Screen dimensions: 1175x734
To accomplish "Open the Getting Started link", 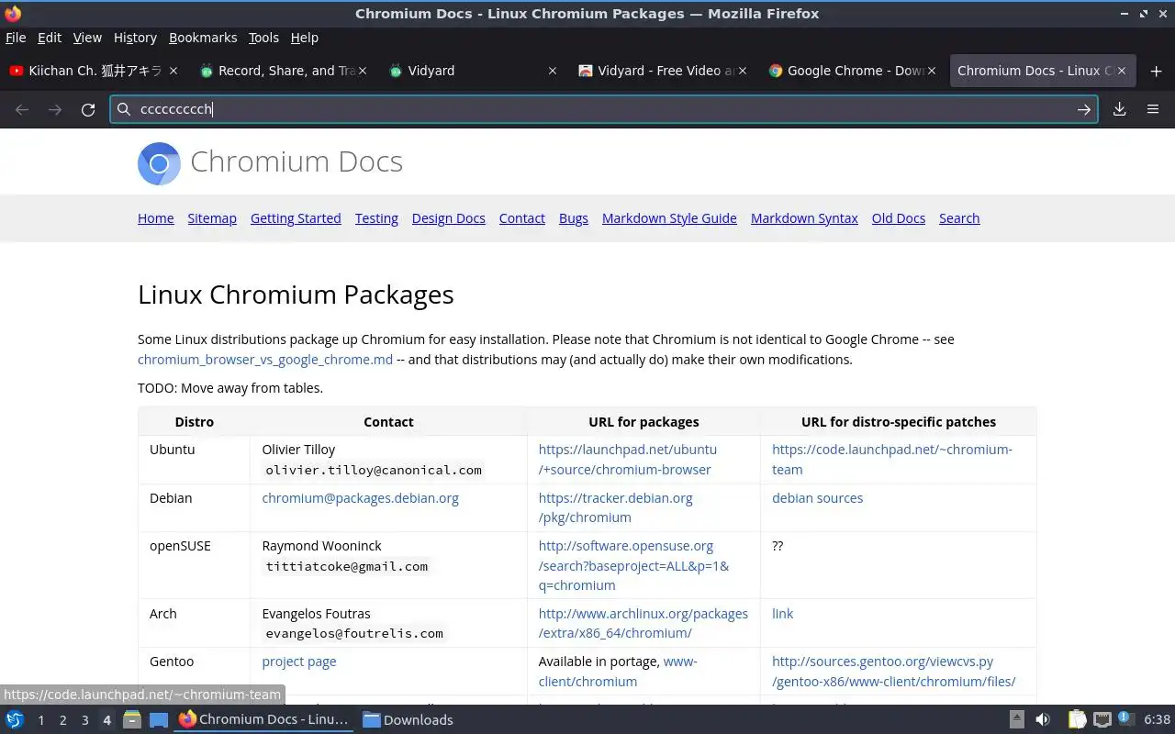I will pyautogui.click(x=296, y=218).
